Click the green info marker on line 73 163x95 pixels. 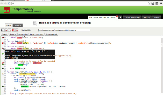click(3, 65)
